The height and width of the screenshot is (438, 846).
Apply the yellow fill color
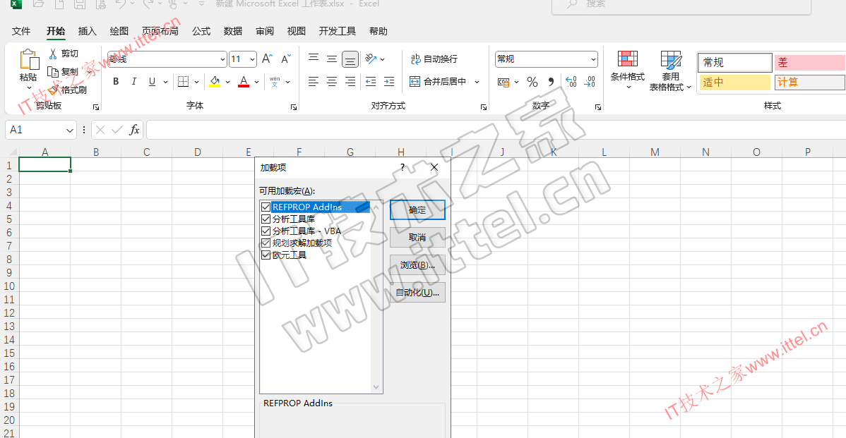coord(215,82)
